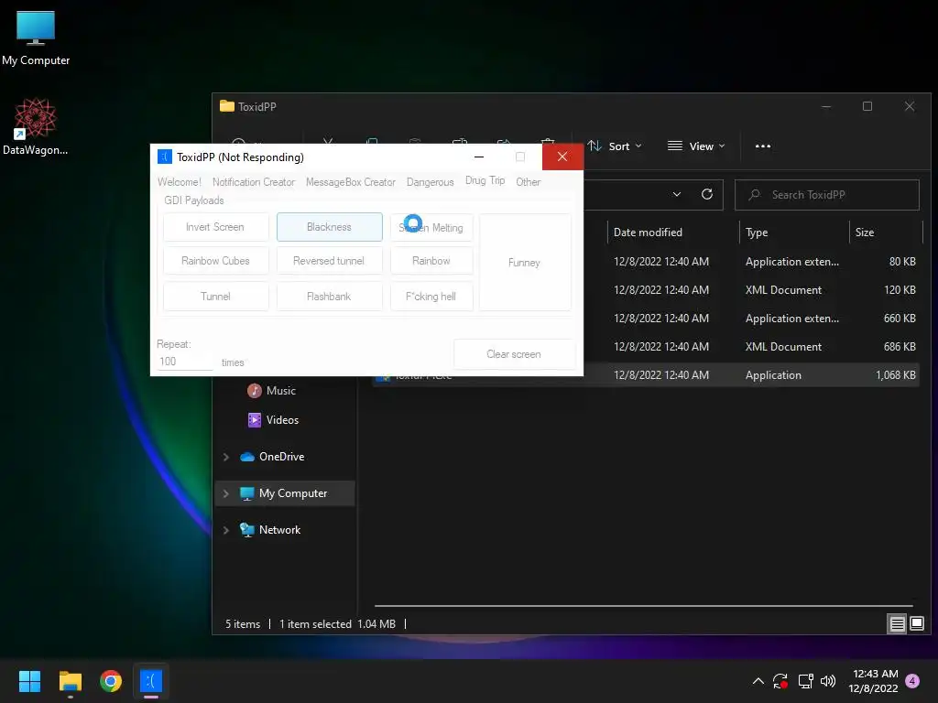Sort by the Size column header
The image size is (938, 703).
[x=886, y=233]
